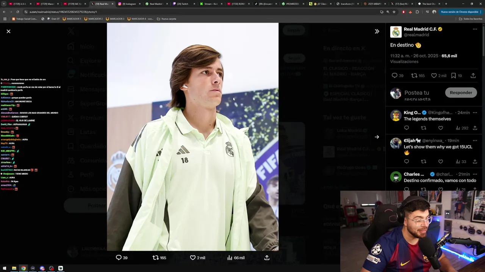
Task: Switch to 'The best Cha...' browser tab
Action: coord(428,4)
